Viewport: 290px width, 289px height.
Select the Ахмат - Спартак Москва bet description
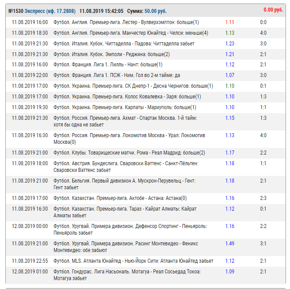(125, 122)
